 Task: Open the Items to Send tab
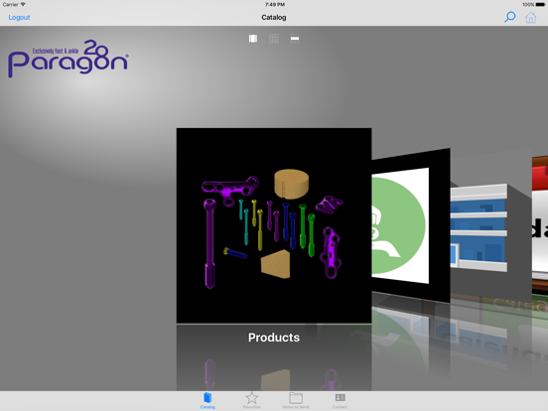point(296,400)
